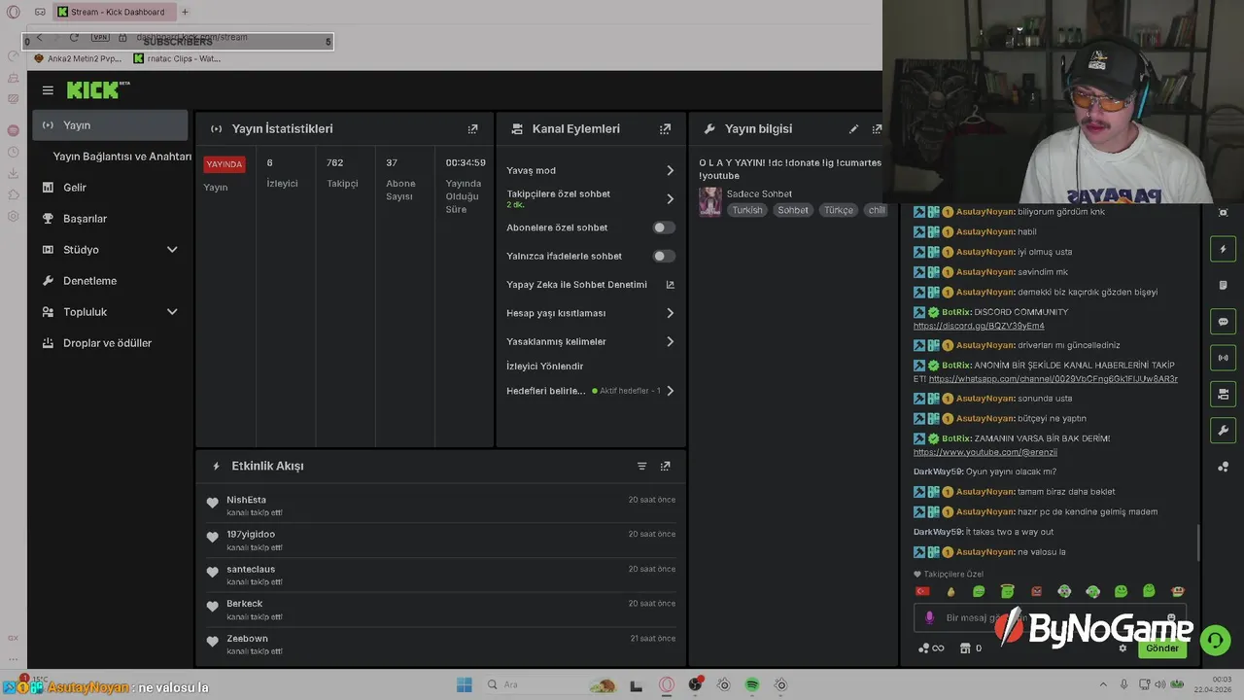The height and width of the screenshot is (700, 1244).
Task: Open the whatsapp.com channel link in chat
Action: point(1053,379)
